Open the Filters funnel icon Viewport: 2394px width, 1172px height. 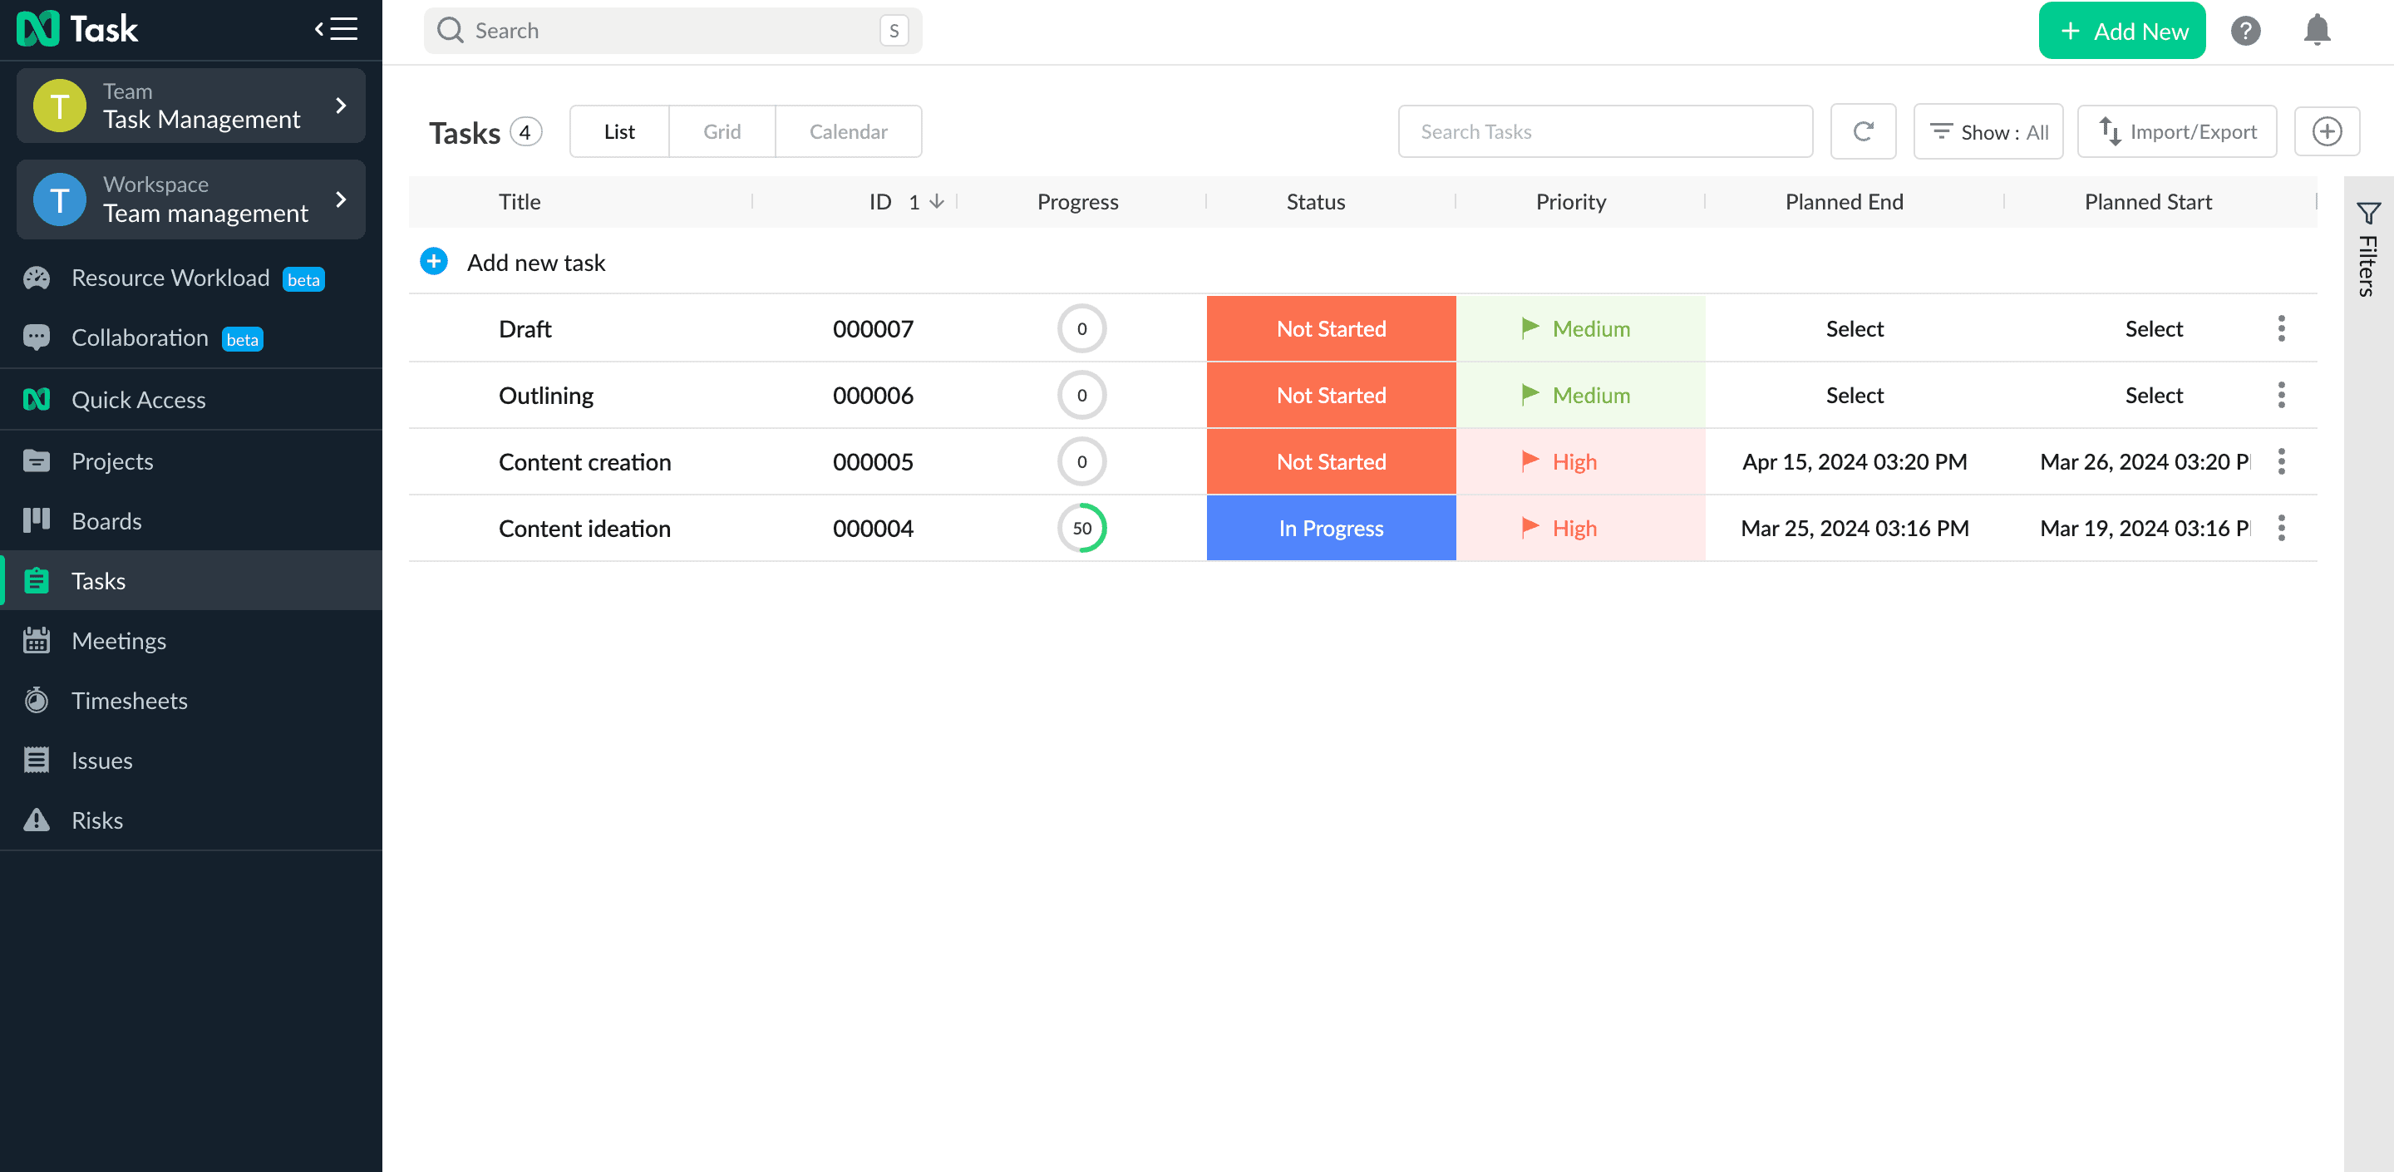[x=2368, y=214]
